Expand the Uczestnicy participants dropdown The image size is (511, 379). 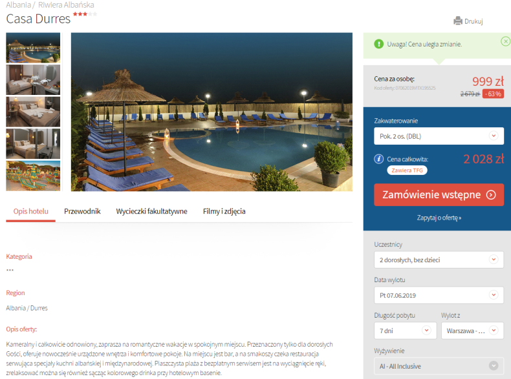(x=439, y=260)
